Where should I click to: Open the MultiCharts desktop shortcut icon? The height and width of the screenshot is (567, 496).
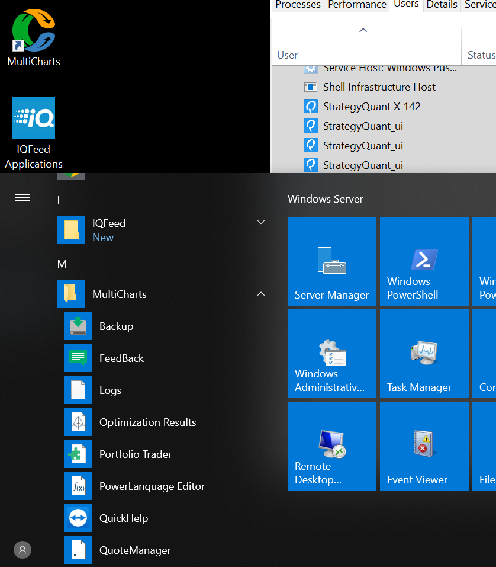click(34, 30)
